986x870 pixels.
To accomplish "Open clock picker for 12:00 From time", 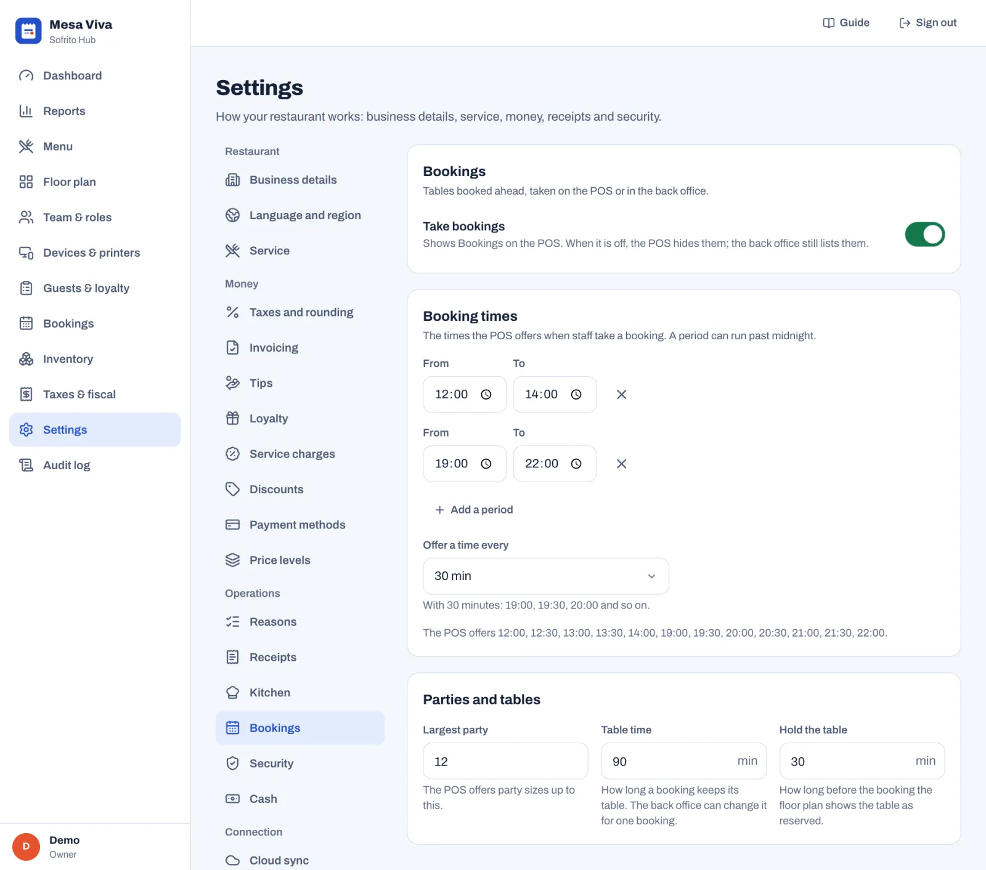I will coord(486,395).
